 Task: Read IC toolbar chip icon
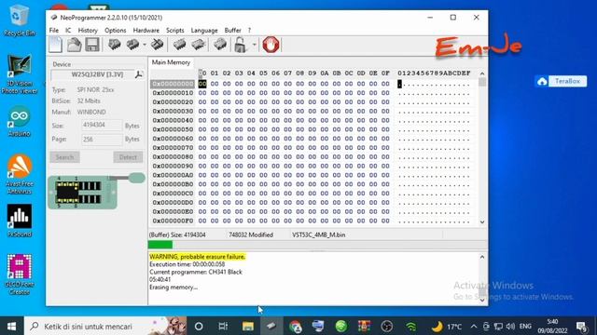pos(114,45)
